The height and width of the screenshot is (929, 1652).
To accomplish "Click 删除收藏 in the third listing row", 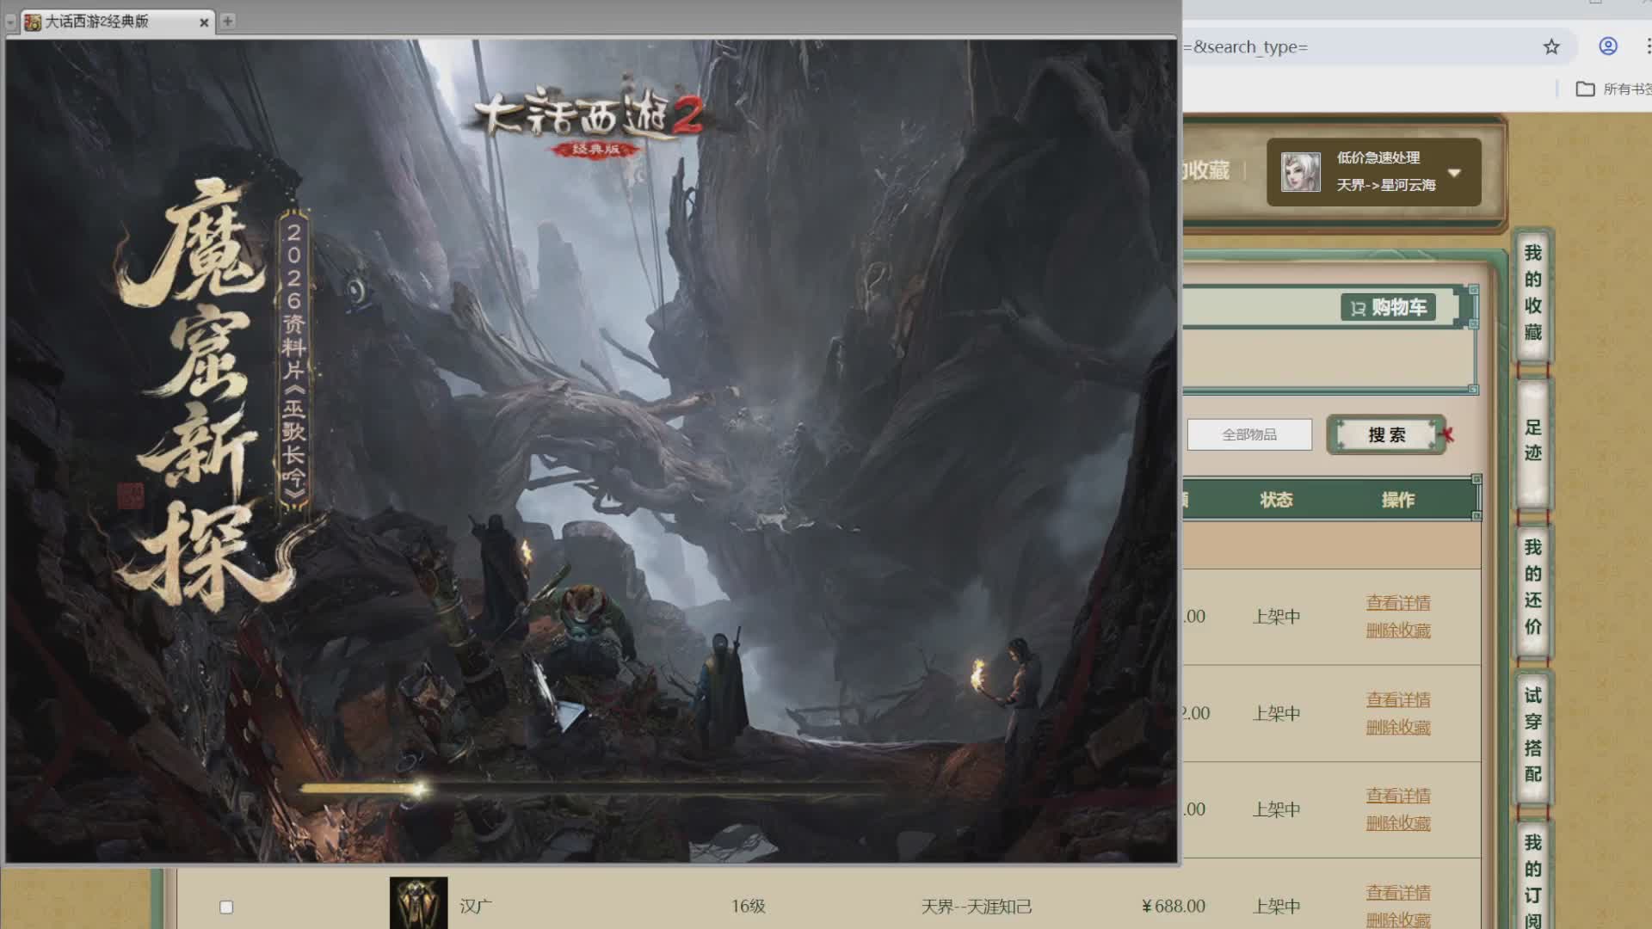I will (x=1398, y=823).
